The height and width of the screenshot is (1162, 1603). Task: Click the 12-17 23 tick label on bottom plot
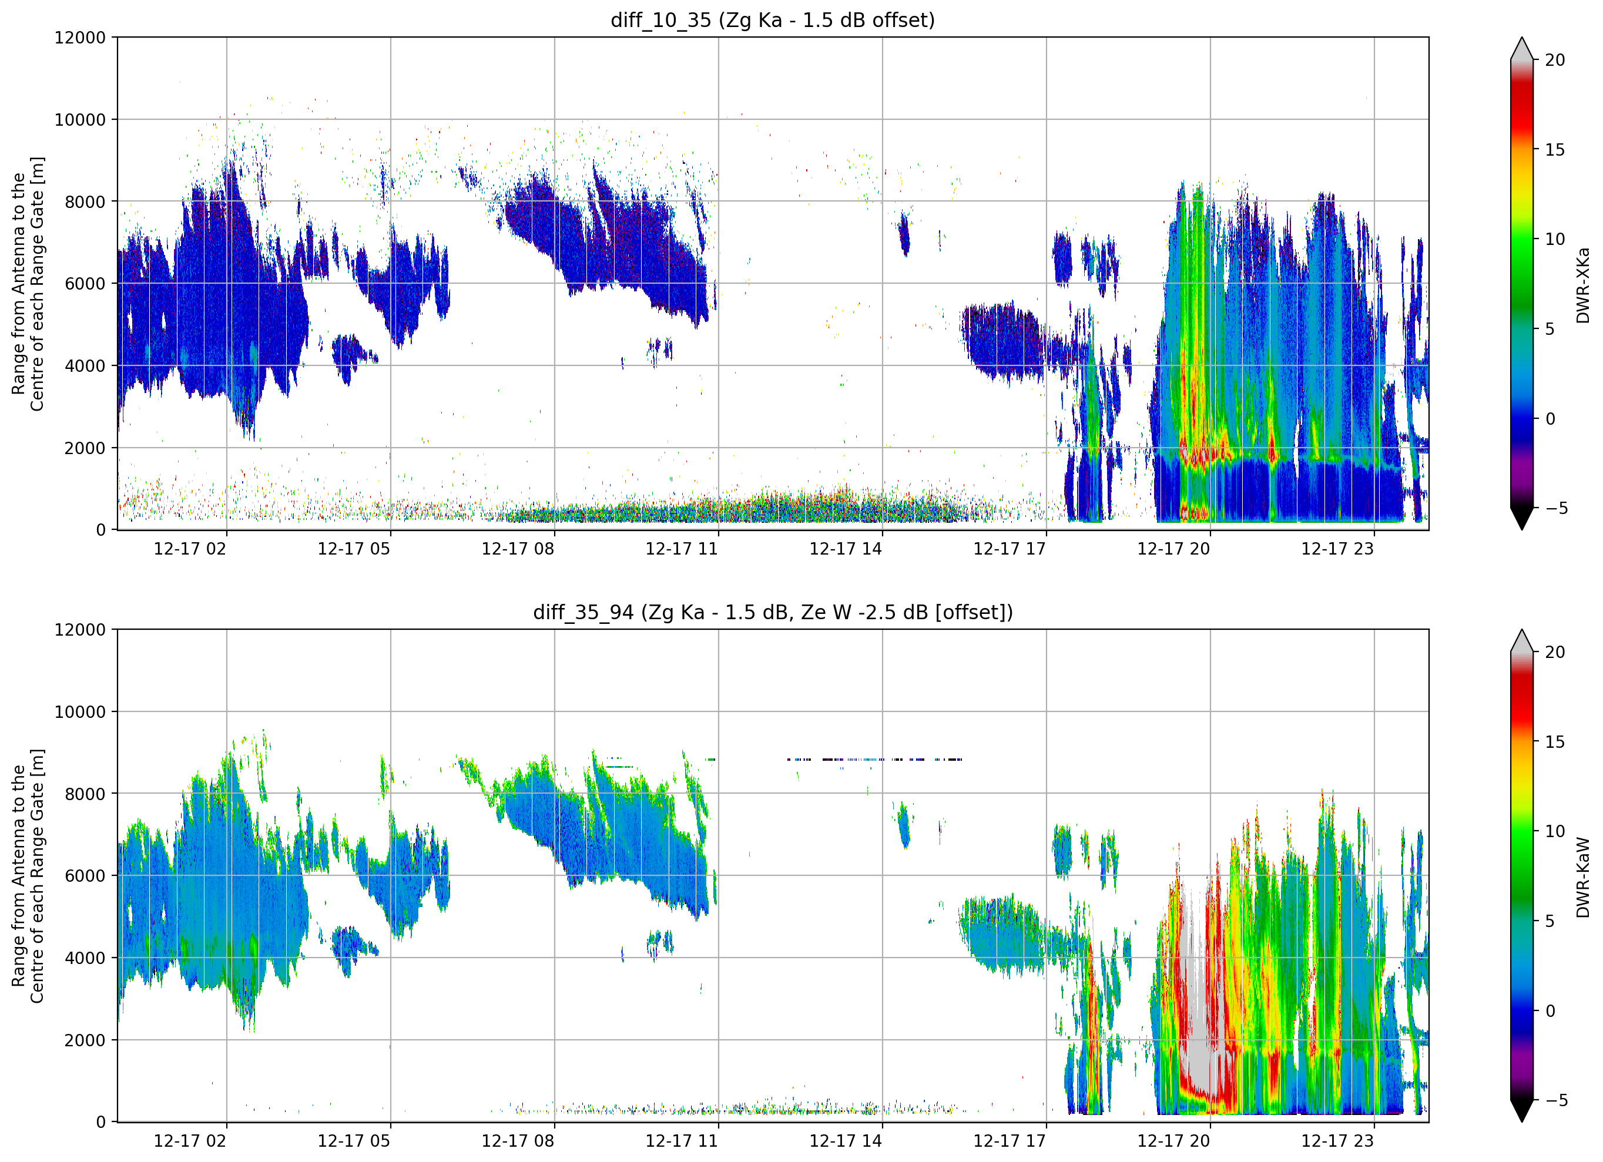tap(1337, 1141)
